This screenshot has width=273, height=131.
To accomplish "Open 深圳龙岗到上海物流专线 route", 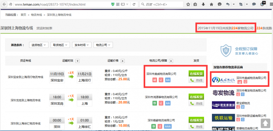I will (26, 100).
